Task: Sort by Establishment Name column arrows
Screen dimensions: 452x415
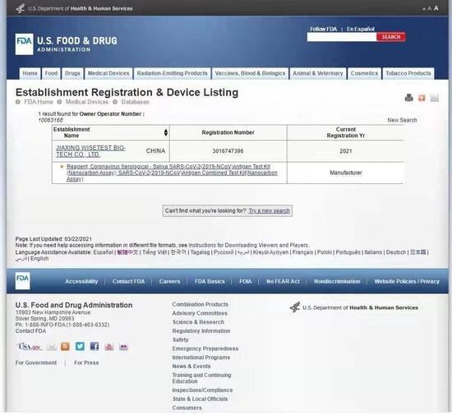Action: click(x=166, y=132)
